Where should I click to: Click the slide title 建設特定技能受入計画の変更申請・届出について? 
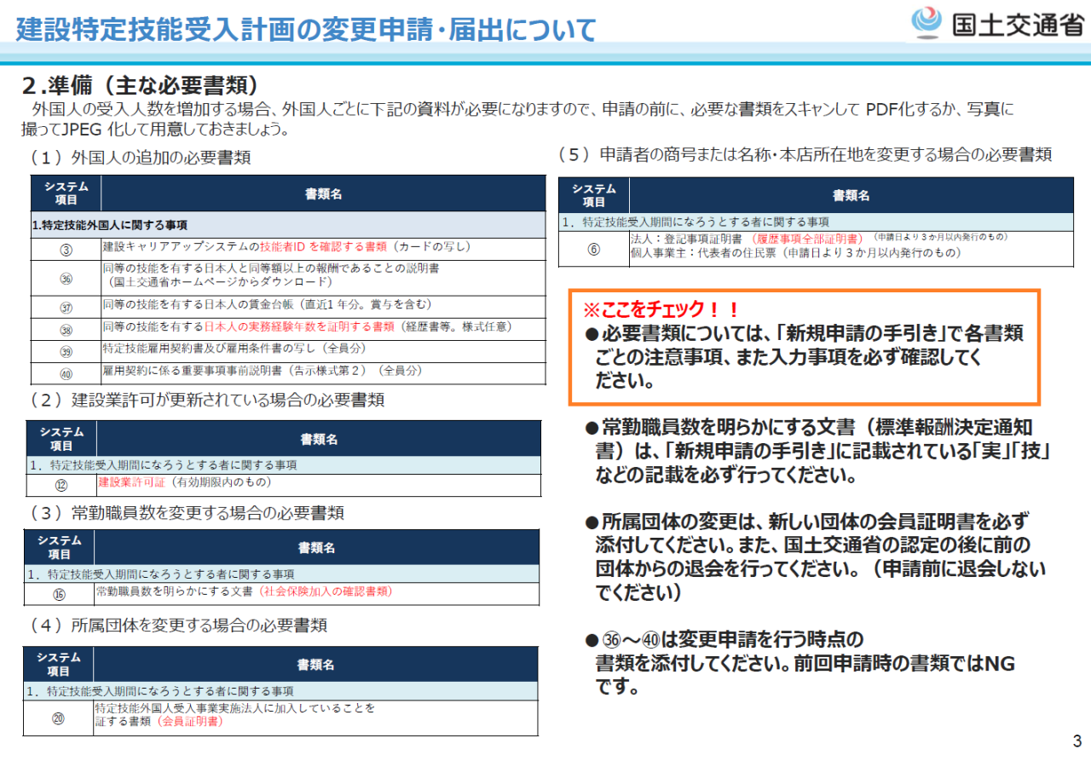pos(306,30)
